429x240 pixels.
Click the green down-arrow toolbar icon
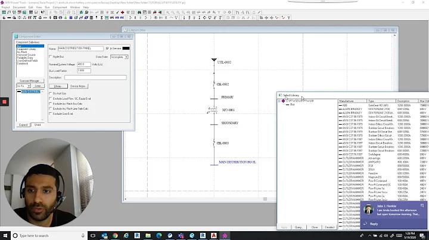coord(66,18)
